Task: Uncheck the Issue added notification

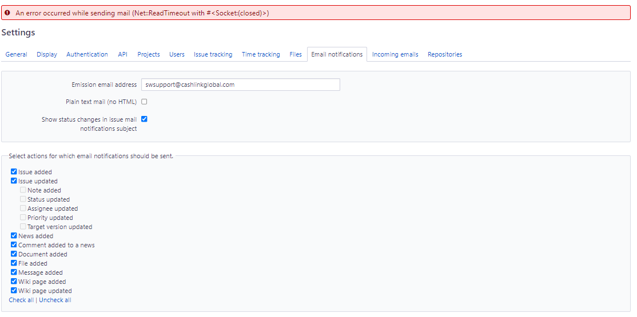Action: click(14, 172)
